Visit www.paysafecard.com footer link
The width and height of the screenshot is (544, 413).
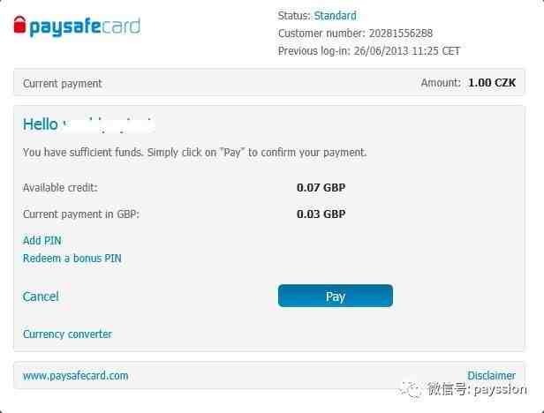click(x=75, y=376)
